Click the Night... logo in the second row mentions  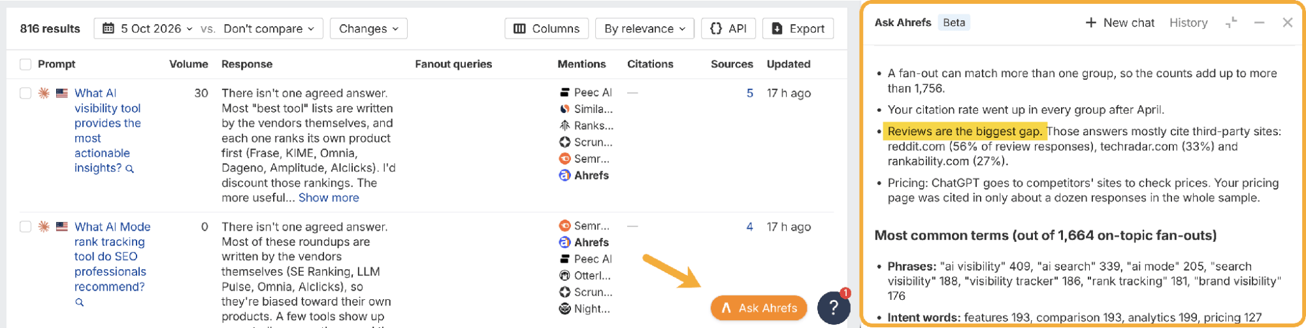(564, 309)
